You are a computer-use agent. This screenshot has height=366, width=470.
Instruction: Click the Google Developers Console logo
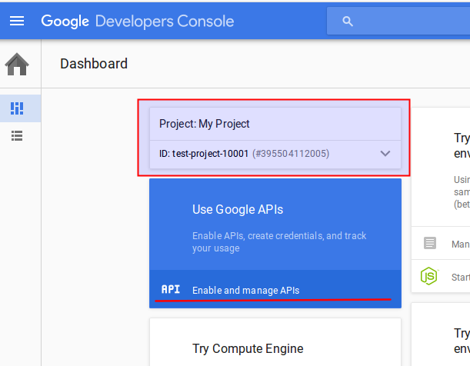pyautogui.click(x=137, y=22)
